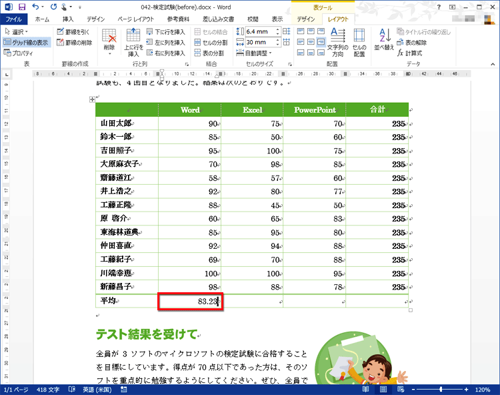Switch to Print Layout view in status bar
Viewport: 500px width, 395px height.
click(x=383, y=389)
